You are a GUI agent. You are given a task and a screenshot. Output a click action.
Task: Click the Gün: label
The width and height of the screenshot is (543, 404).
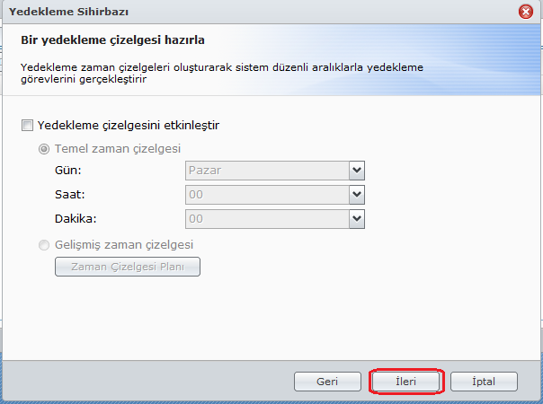[x=70, y=170]
